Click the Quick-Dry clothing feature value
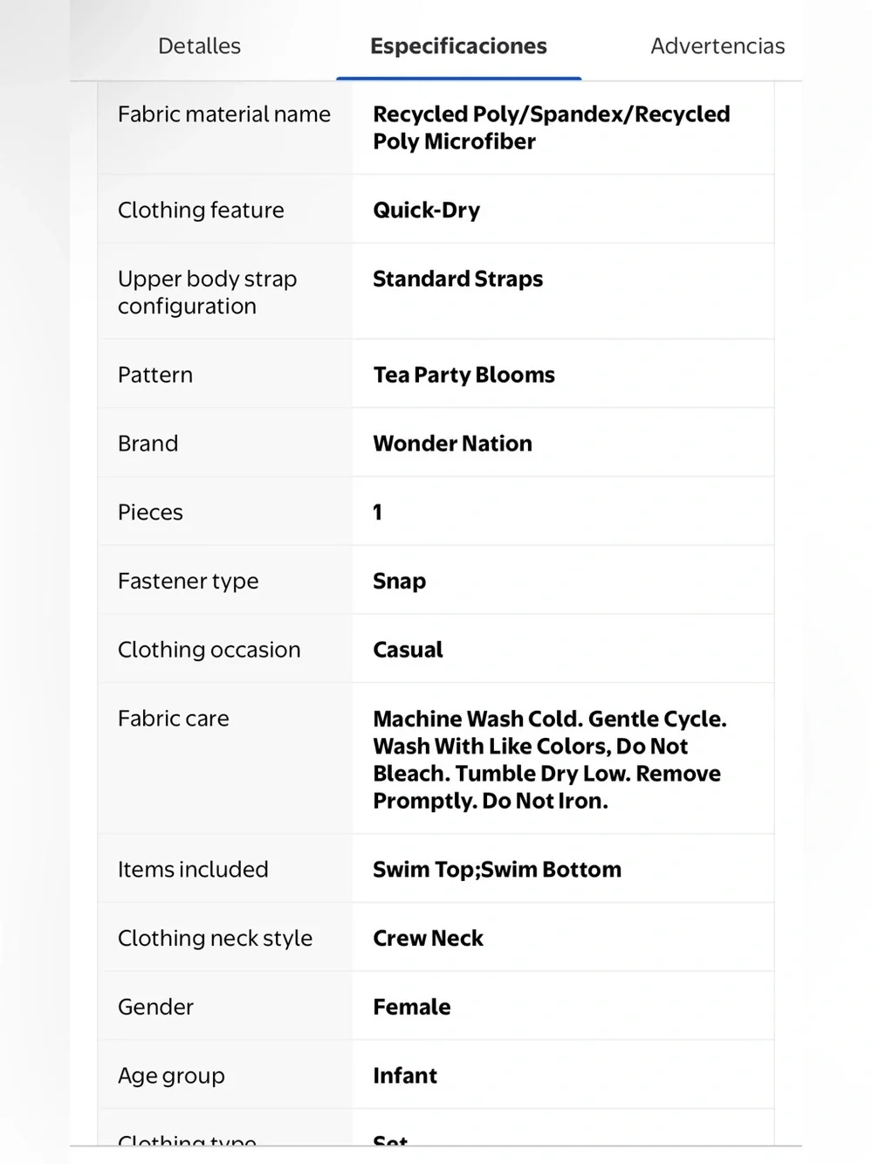Viewport: 872px width, 1164px height. click(x=426, y=210)
